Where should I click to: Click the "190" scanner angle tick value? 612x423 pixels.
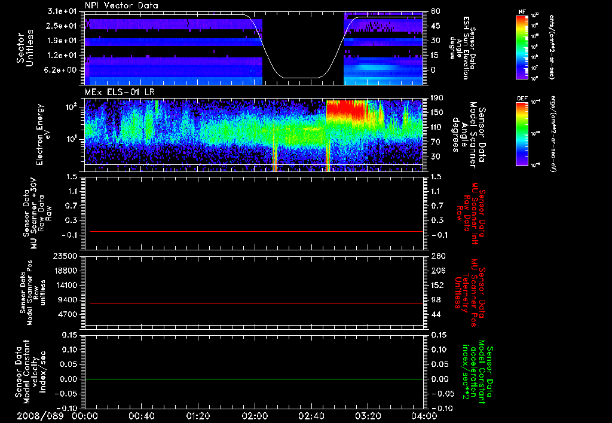point(437,98)
